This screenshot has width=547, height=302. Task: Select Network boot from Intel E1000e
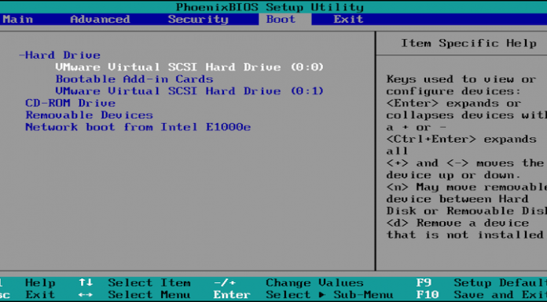click(138, 127)
